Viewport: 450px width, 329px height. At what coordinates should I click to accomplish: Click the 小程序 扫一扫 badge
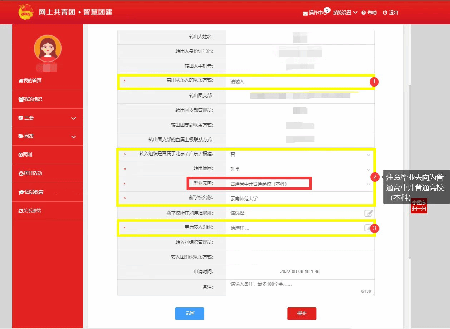point(419,206)
